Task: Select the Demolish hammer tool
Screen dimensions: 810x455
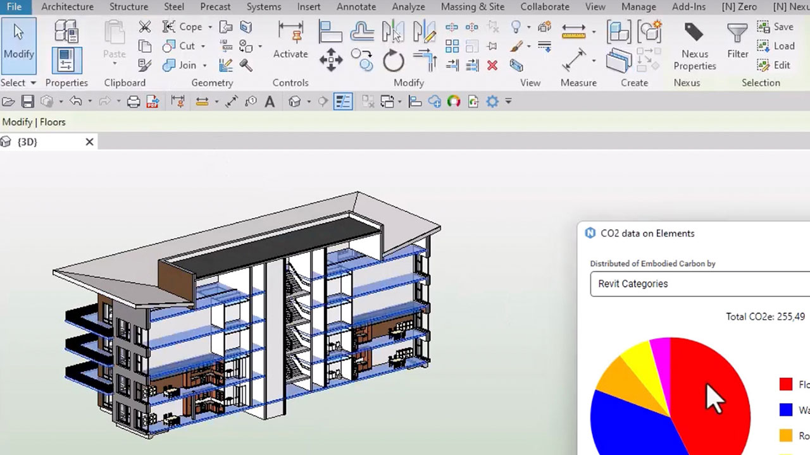Action: pos(246,65)
